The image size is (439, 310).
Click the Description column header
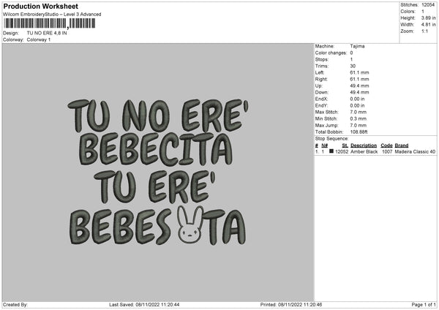point(364,145)
